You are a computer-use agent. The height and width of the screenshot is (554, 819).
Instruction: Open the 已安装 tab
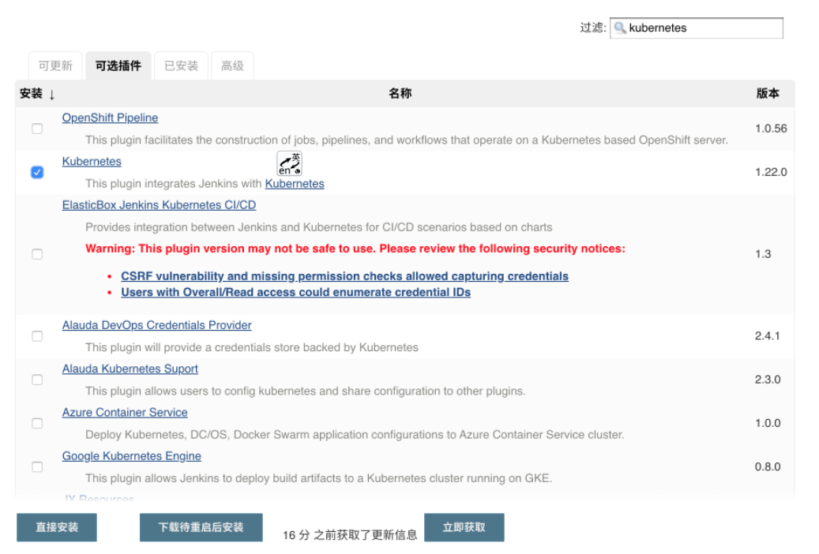181,66
